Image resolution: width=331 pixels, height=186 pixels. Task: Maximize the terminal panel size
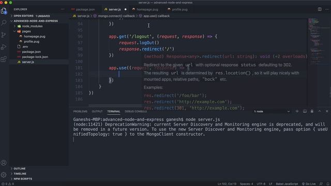[320, 111]
